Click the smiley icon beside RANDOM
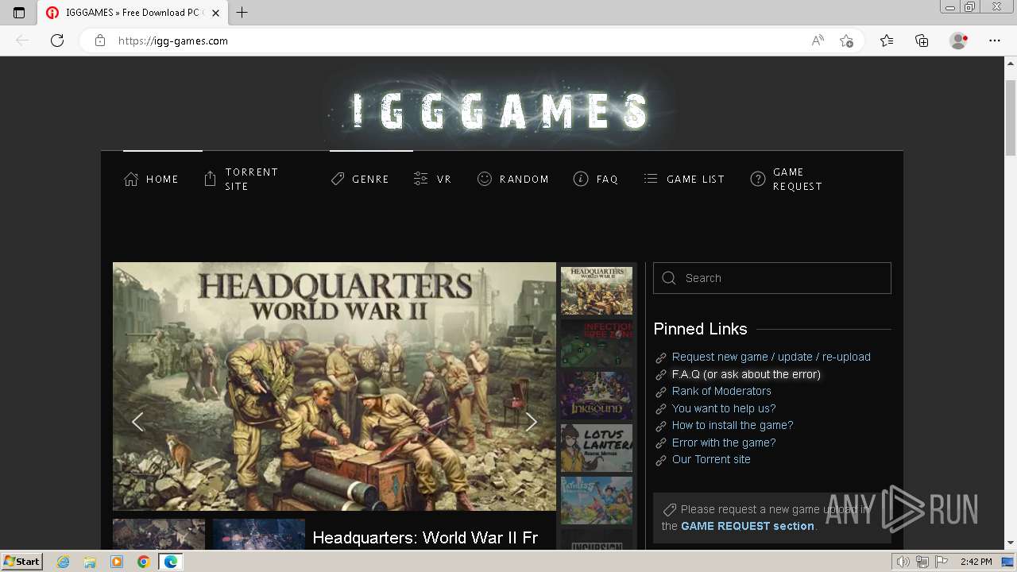The height and width of the screenshot is (572, 1017). click(x=485, y=180)
